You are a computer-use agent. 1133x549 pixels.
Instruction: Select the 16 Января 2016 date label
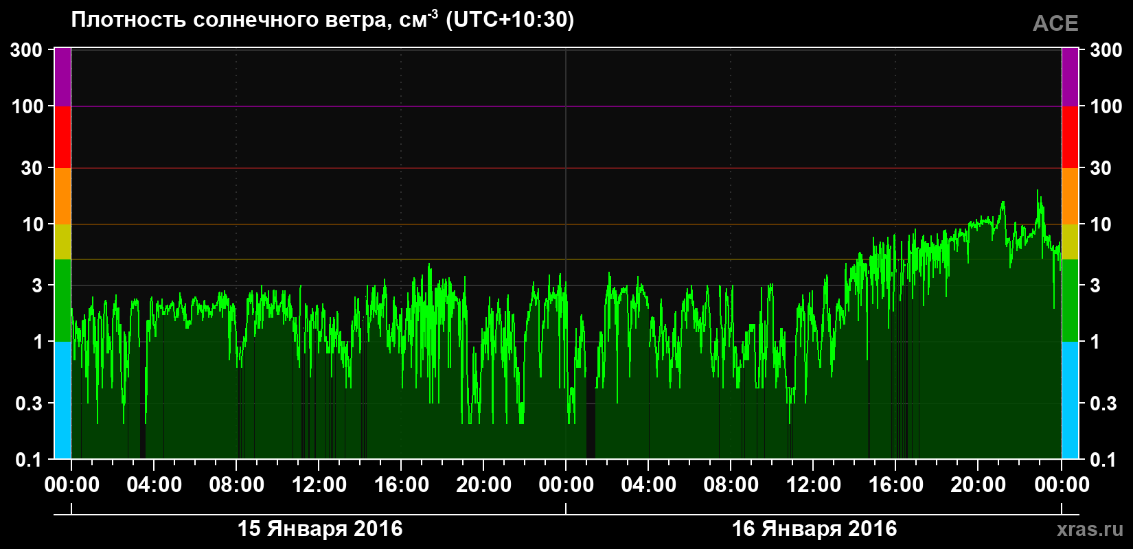(814, 528)
